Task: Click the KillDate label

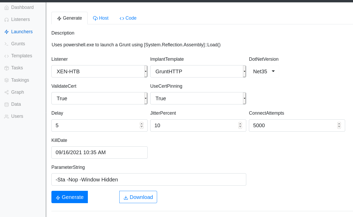Action: [x=59, y=140]
